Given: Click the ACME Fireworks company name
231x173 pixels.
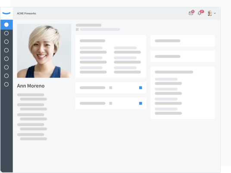Looking at the screenshot, I should click(27, 13).
